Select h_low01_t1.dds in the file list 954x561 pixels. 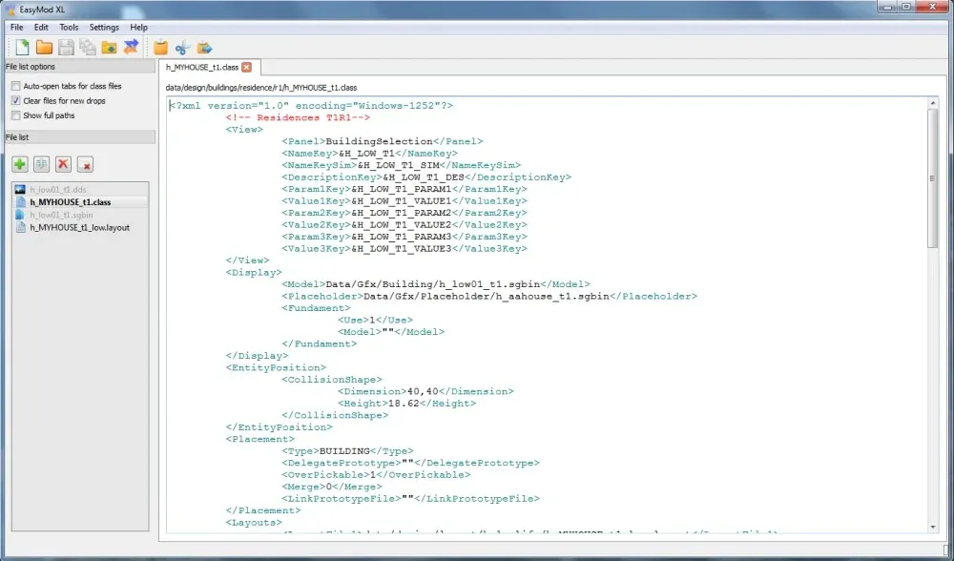57,191
